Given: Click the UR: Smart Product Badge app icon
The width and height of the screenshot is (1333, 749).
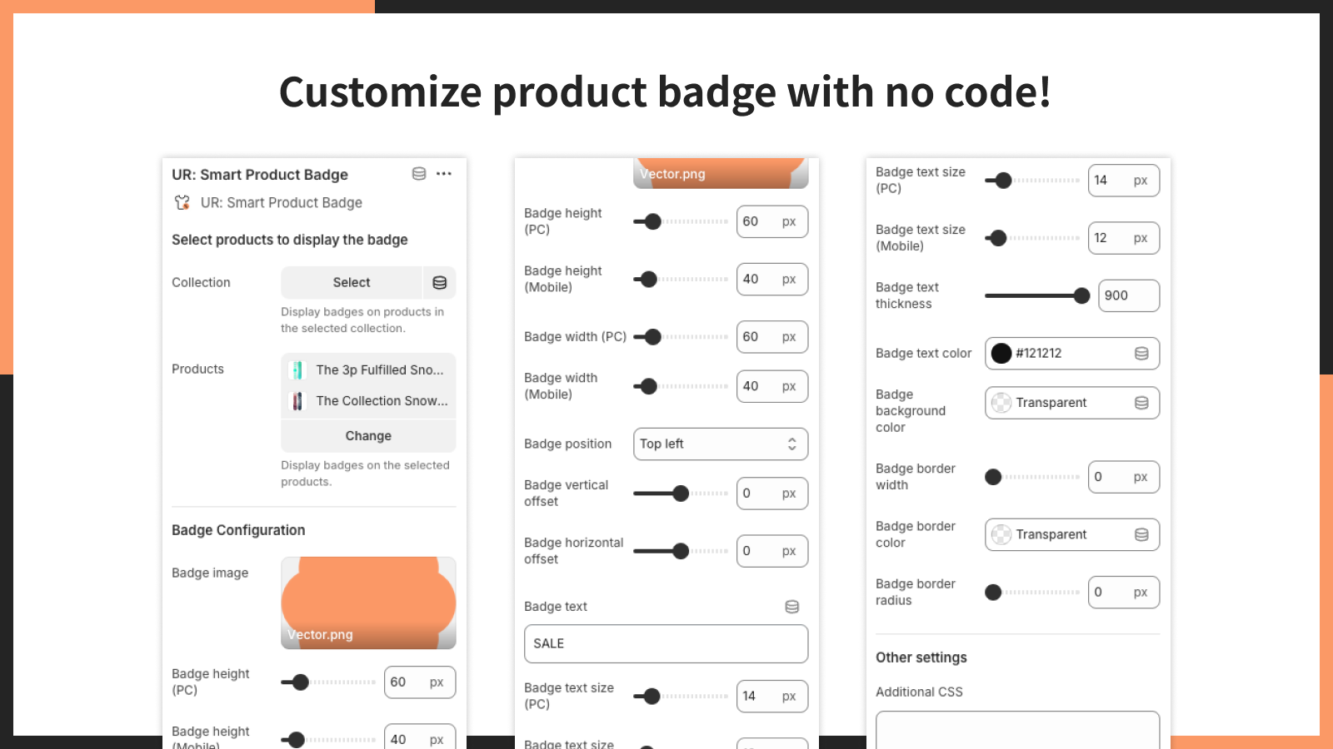Looking at the screenshot, I should [182, 202].
